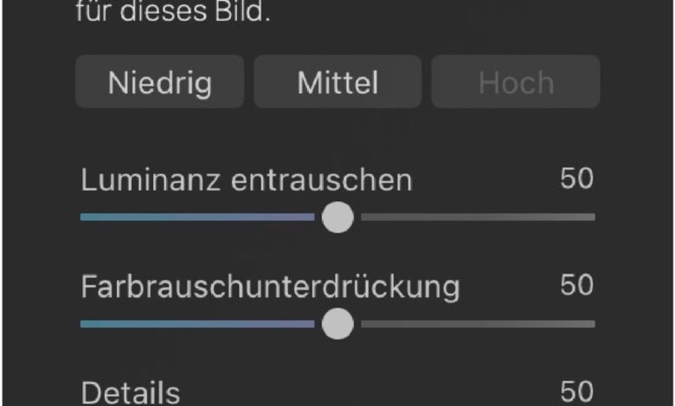Choose the Mittel preset button

[x=337, y=81]
